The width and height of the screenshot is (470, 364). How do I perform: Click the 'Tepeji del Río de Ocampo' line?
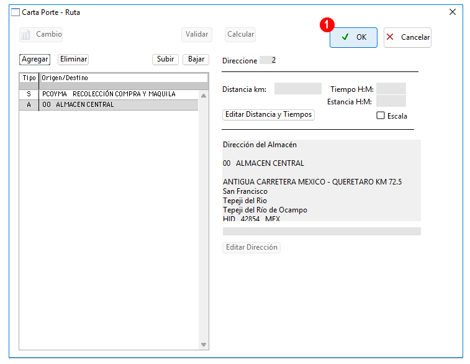coord(265,210)
